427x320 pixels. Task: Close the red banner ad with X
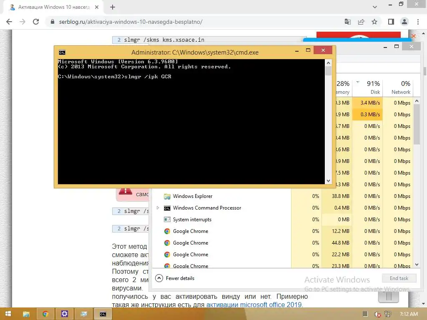(414, 36)
